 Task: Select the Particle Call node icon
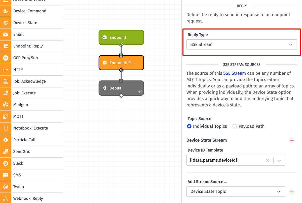5,140
